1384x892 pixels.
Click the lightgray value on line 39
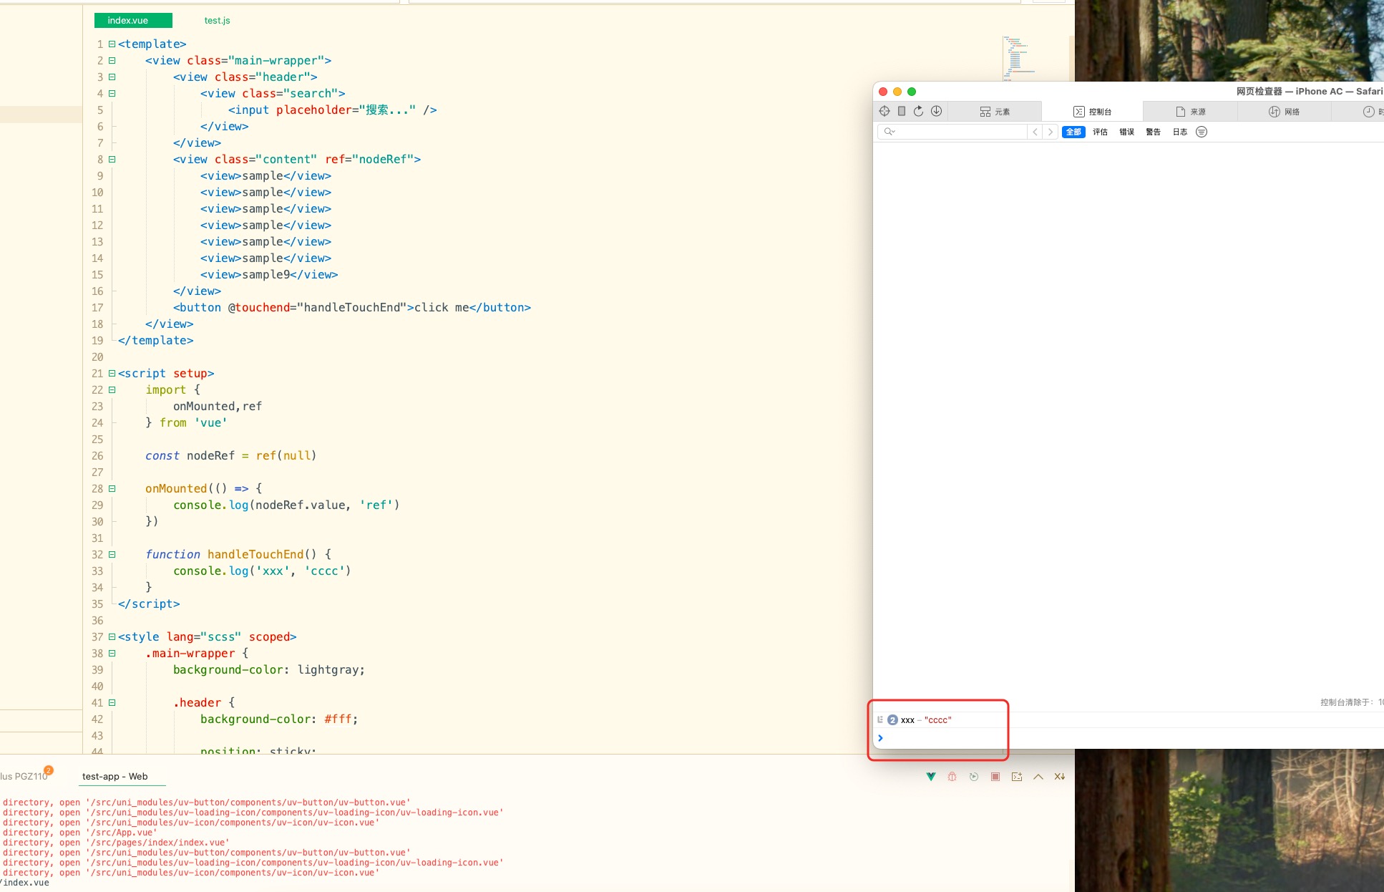pos(328,670)
